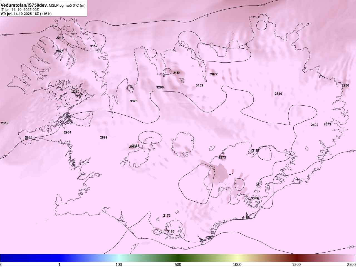
Task: Click the height value 2873
Action: [327, 124]
